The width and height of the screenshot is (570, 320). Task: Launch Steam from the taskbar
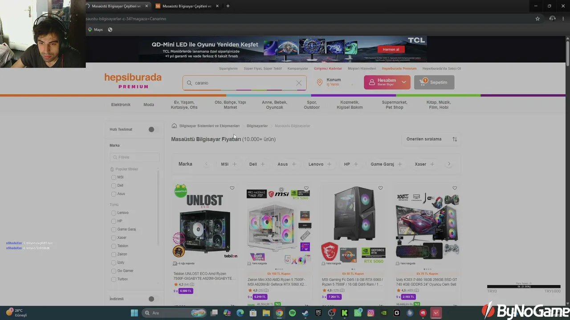point(305,313)
